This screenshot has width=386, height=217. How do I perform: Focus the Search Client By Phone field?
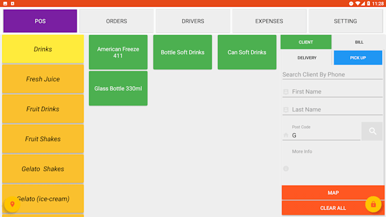332,74
